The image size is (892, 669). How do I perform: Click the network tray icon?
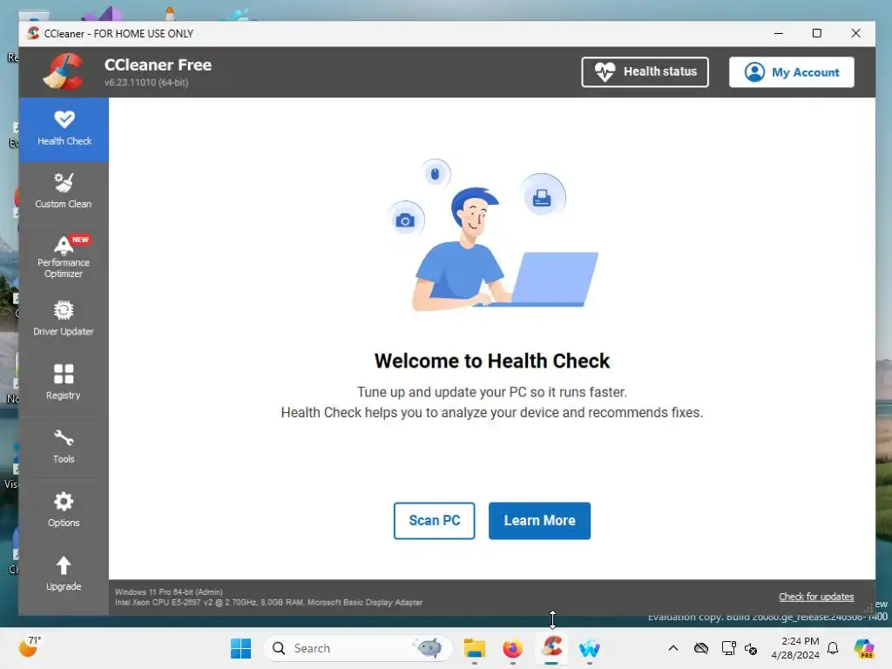(x=728, y=648)
